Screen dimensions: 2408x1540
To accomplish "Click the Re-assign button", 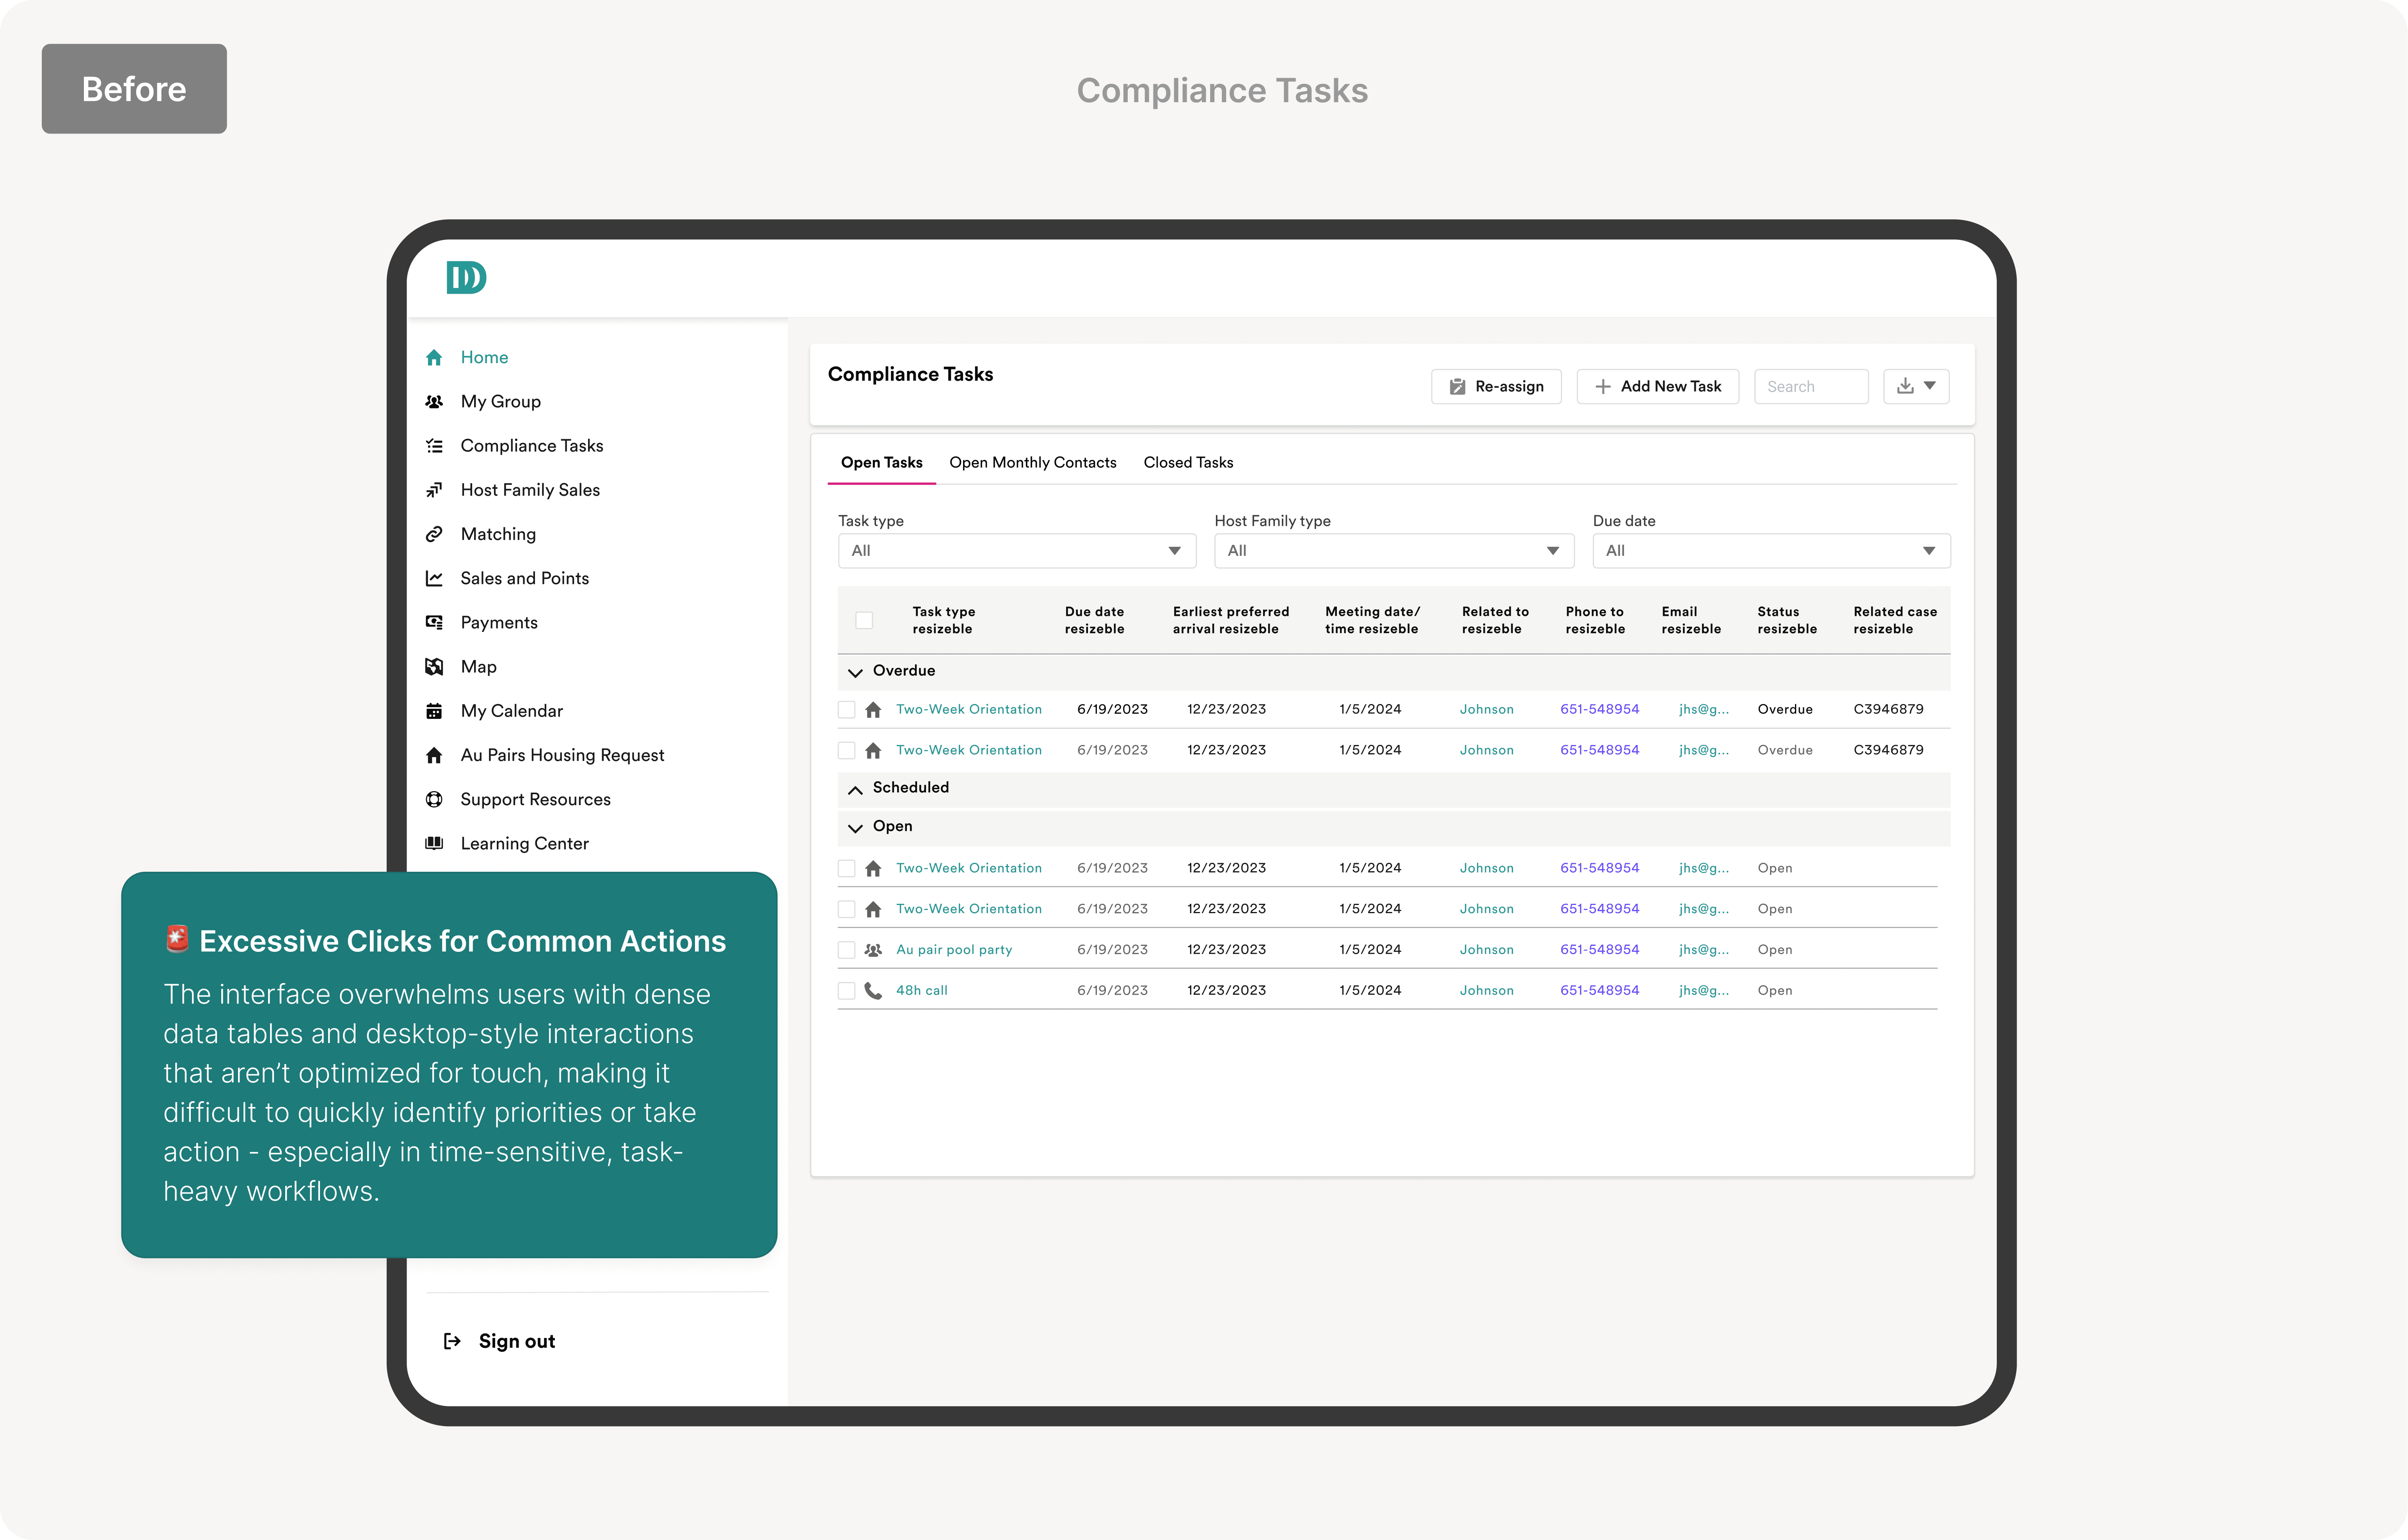I will tap(1496, 386).
